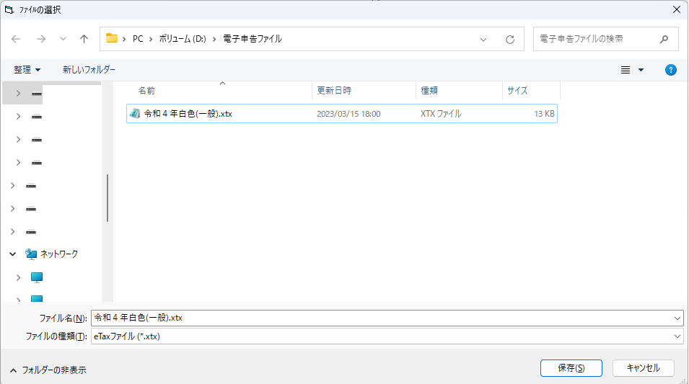The width and height of the screenshot is (689, 384).
Task: Open the view options dropdown arrow
Action: coord(641,70)
